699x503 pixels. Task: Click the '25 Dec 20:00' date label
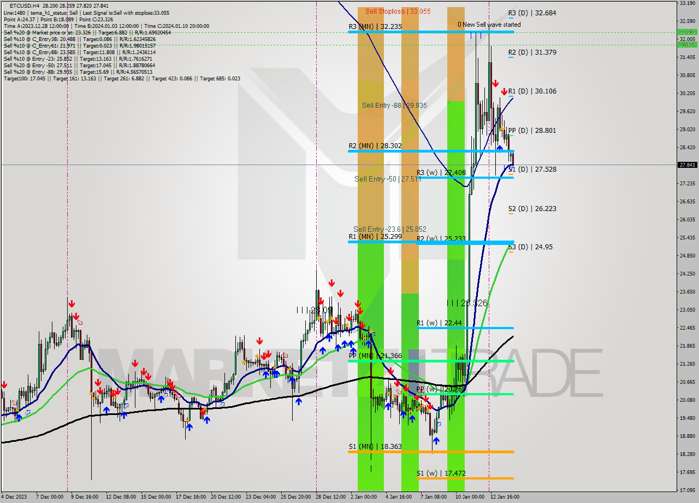click(x=295, y=497)
